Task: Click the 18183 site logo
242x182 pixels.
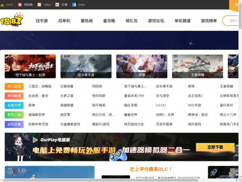Action: coord(12,20)
